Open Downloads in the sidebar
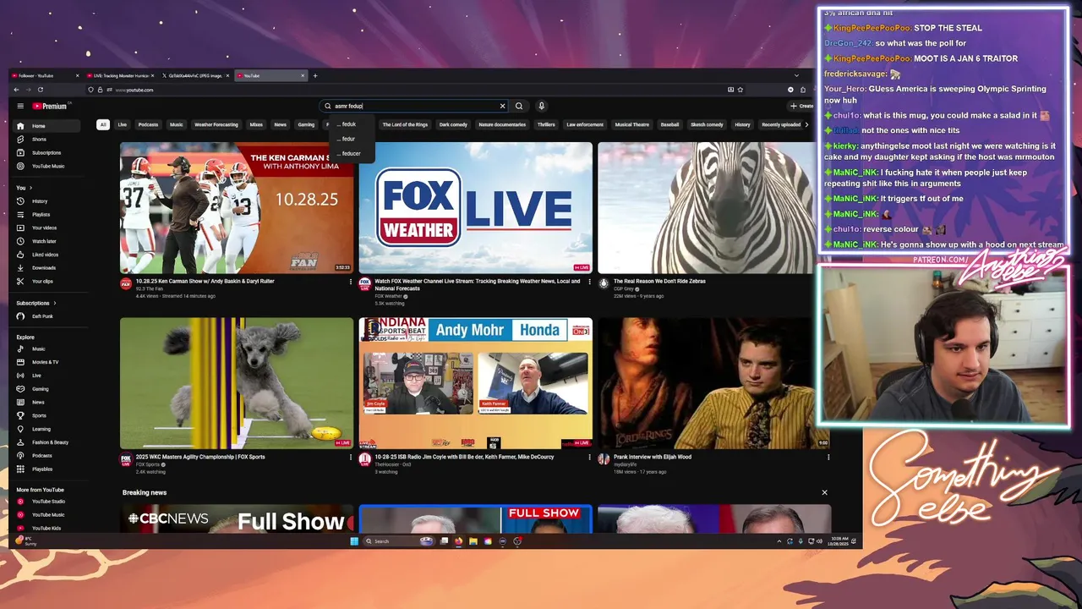Image resolution: width=1082 pixels, height=609 pixels. click(44, 268)
